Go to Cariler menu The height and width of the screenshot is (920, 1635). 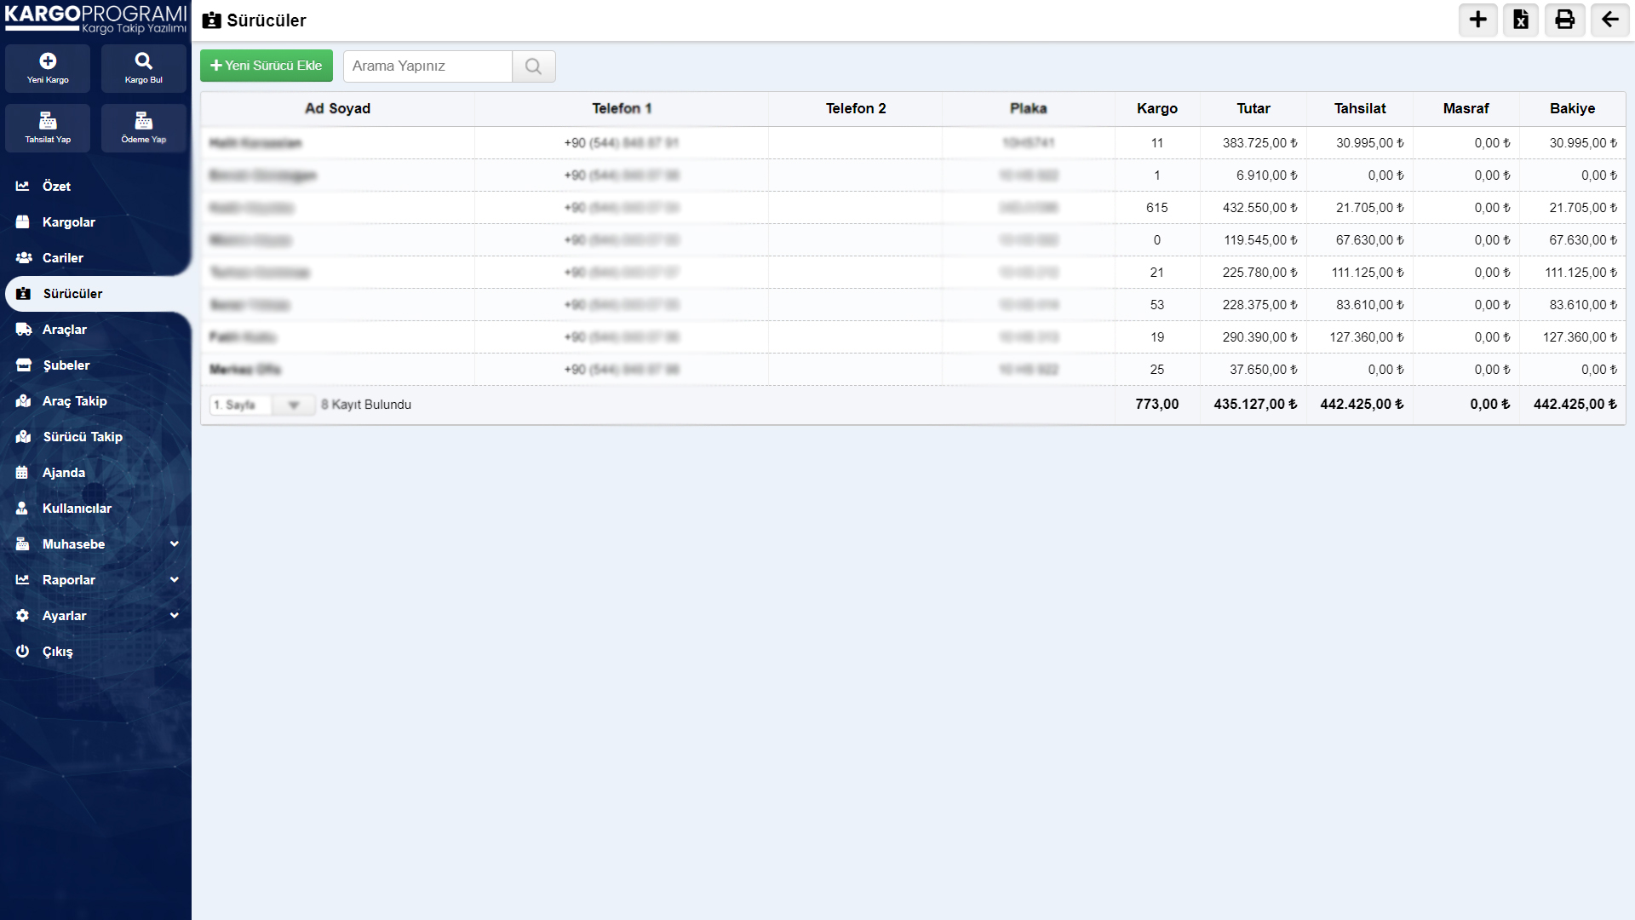click(95, 257)
